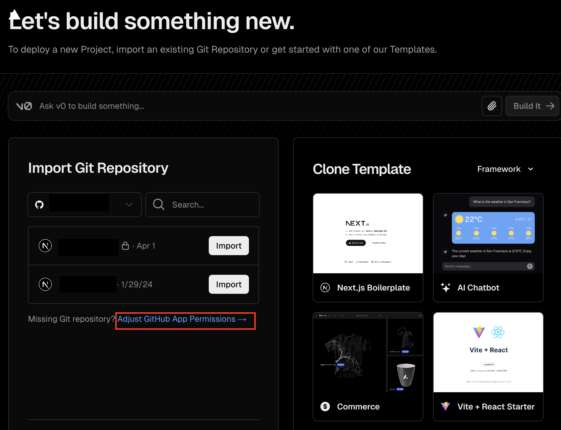Select the AI Chatbot template title
The image size is (561, 430).
478,288
